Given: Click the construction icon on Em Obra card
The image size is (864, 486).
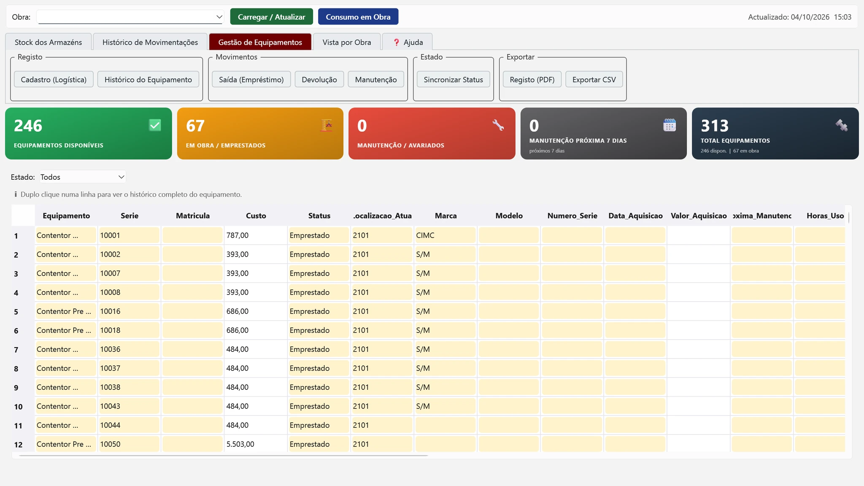Looking at the screenshot, I should click(x=326, y=125).
